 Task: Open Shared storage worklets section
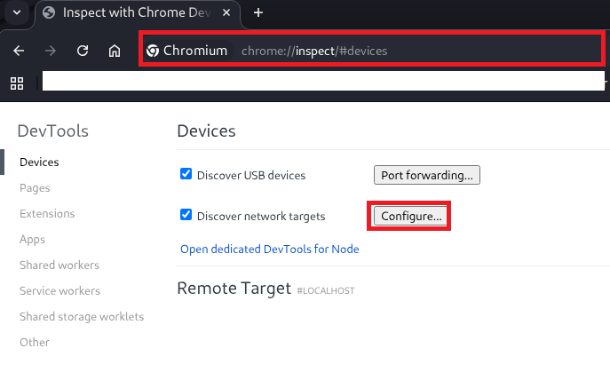click(x=81, y=317)
